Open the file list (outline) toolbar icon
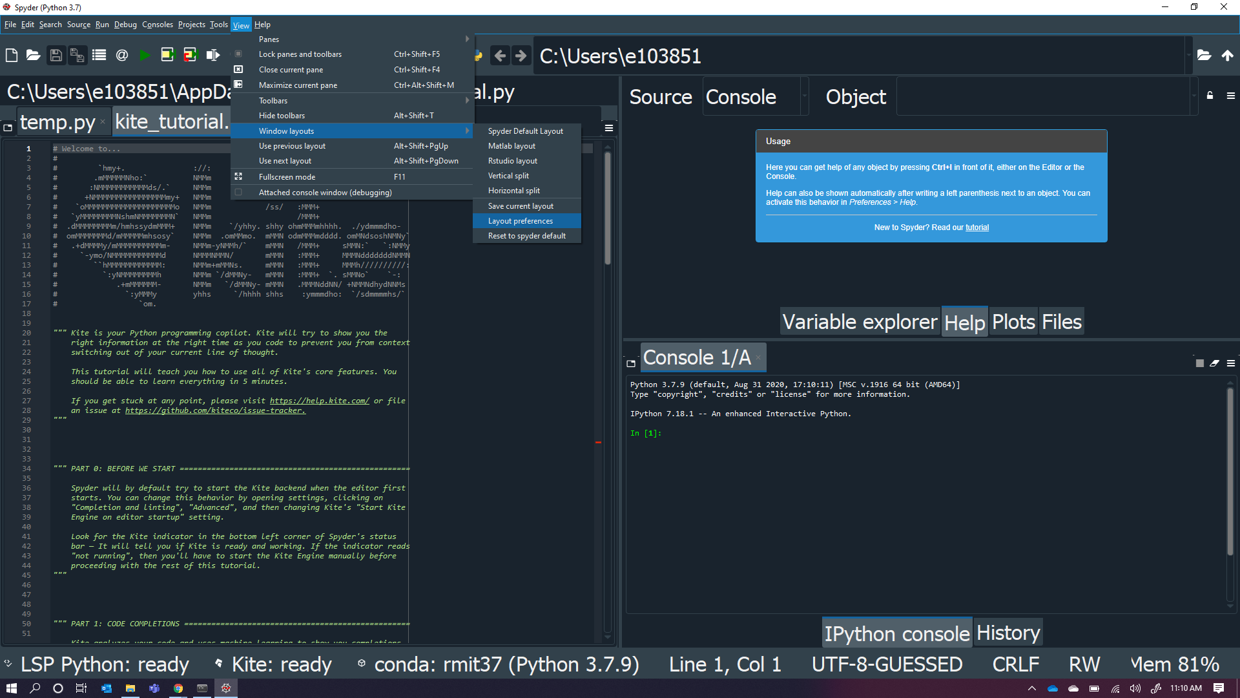 point(99,56)
